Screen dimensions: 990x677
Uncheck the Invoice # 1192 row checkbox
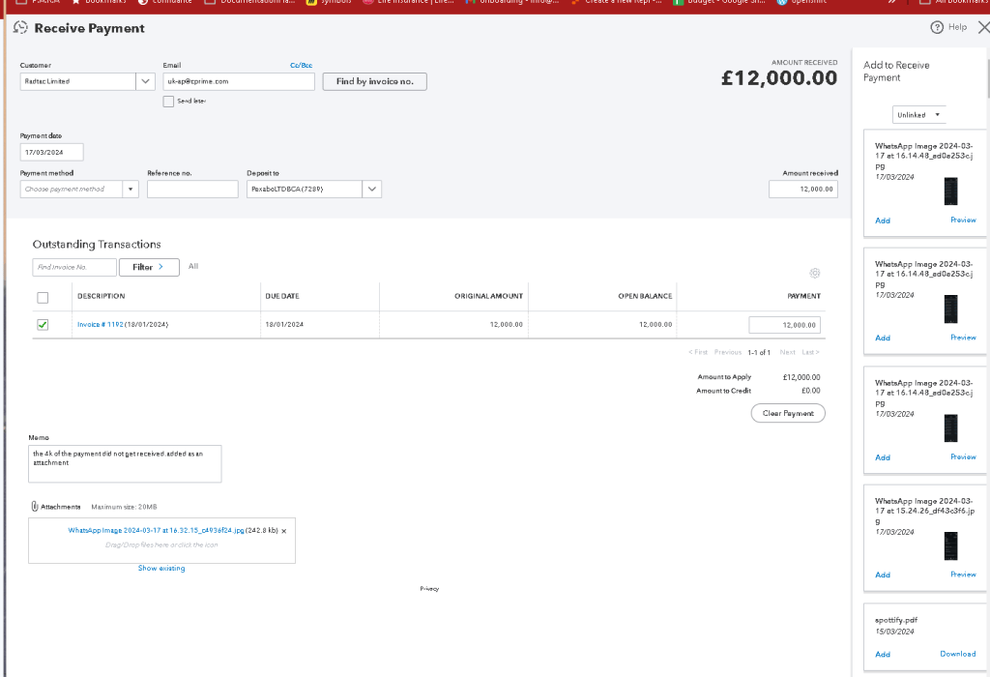coord(43,325)
